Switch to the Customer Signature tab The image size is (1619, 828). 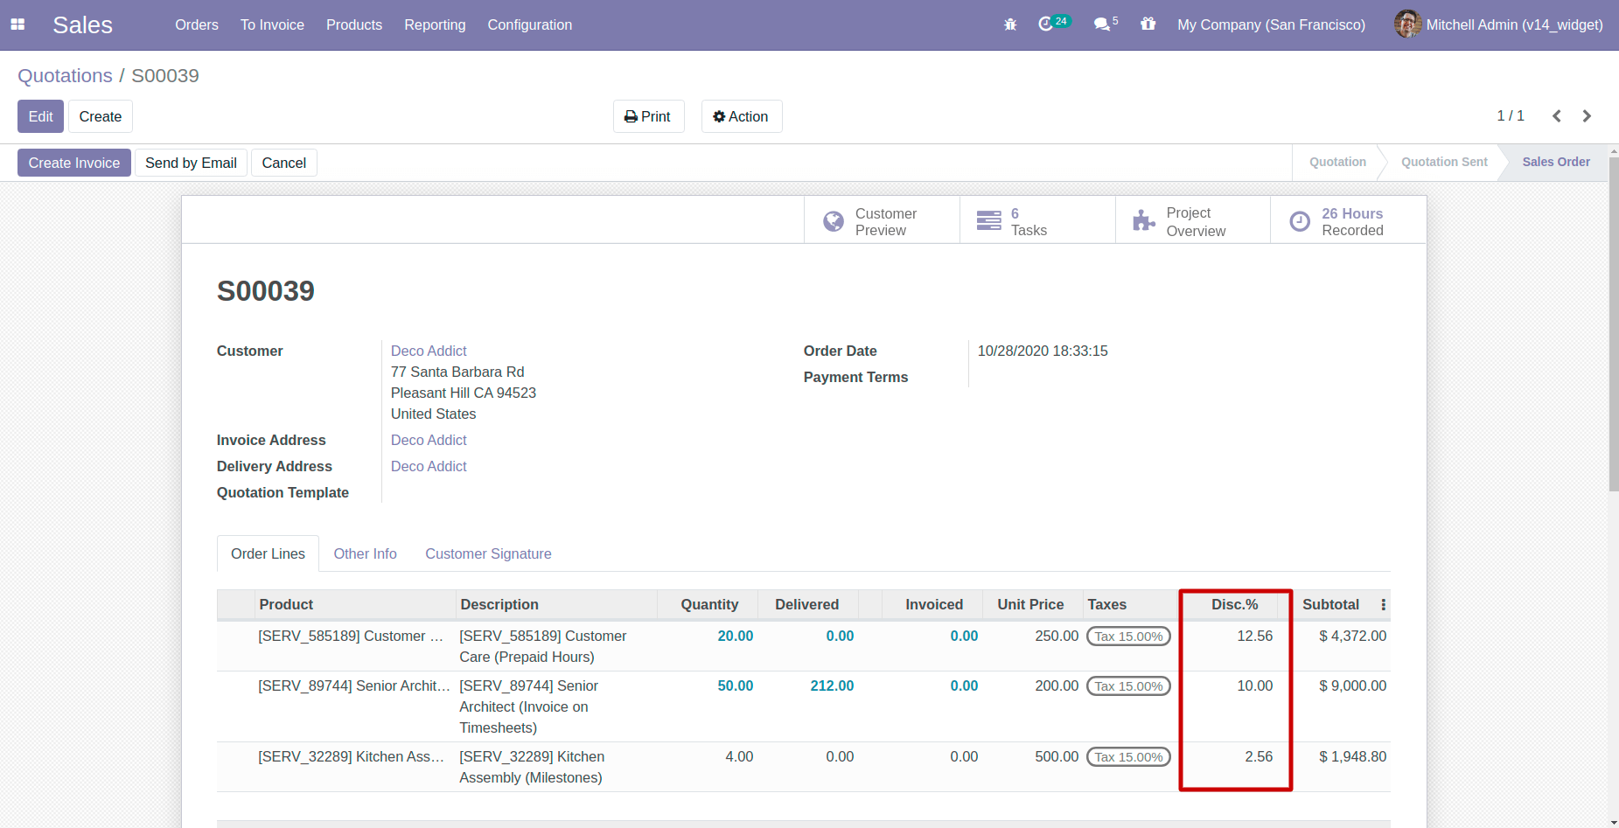point(488,553)
